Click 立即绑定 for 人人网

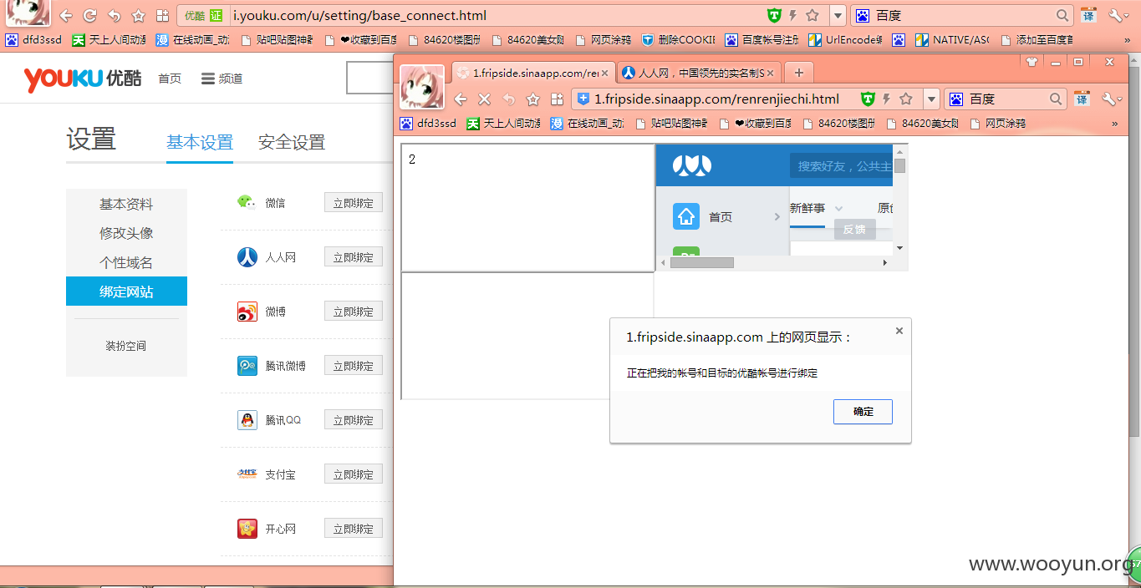coord(353,257)
